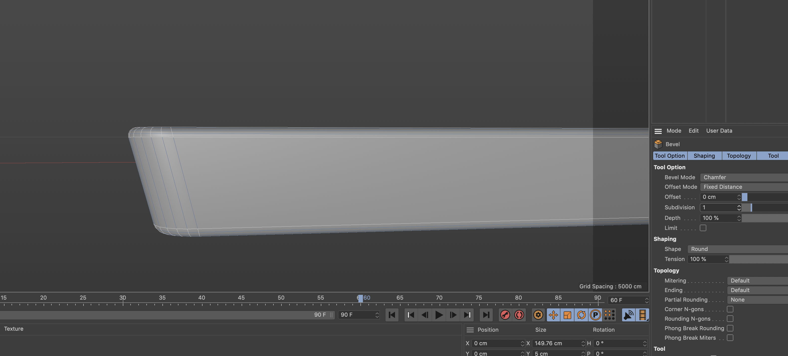
Task: Jump to previous keyframe button
Action: (411, 315)
